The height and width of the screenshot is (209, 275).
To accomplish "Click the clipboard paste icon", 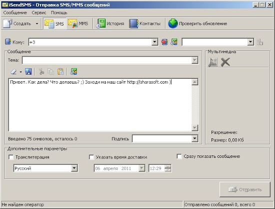I will [60, 72].
